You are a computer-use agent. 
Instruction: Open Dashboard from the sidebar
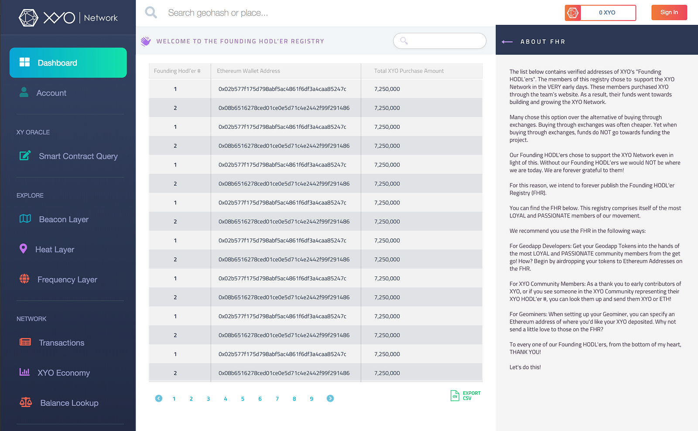point(68,62)
